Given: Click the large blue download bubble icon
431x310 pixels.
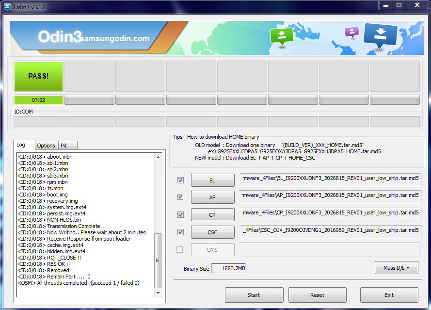Looking at the screenshot, I should pos(380,36).
